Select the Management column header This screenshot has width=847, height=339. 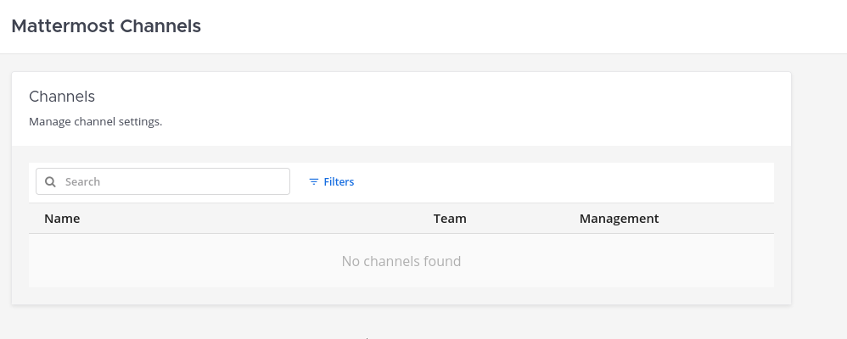[x=619, y=219]
